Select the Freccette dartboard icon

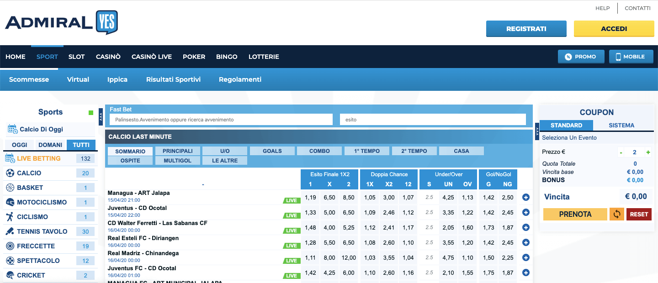click(10, 246)
